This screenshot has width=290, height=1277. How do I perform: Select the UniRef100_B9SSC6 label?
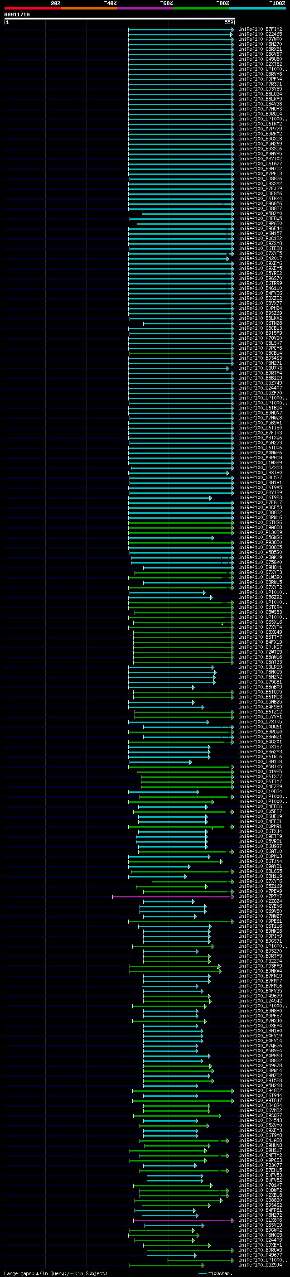pos(260,149)
